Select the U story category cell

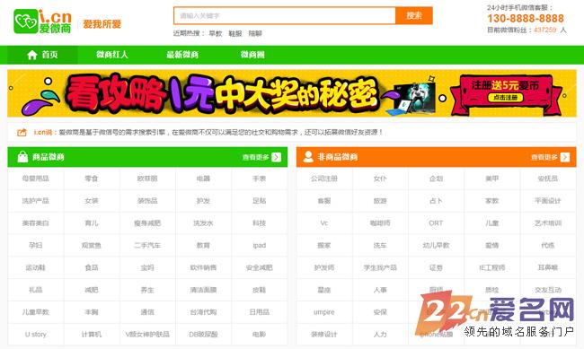tap(36, 335)
